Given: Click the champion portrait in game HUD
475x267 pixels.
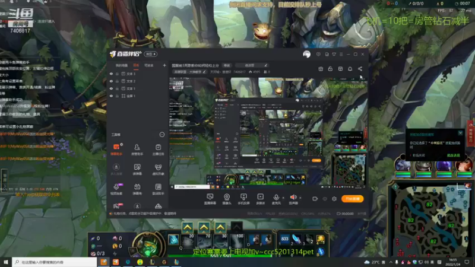Looking at the screenshot, I should pos(148,244).
